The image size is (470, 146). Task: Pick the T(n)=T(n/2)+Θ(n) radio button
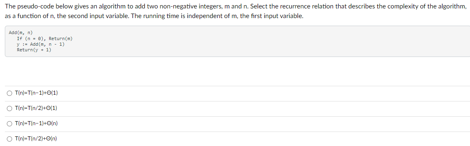click(10, 138)
